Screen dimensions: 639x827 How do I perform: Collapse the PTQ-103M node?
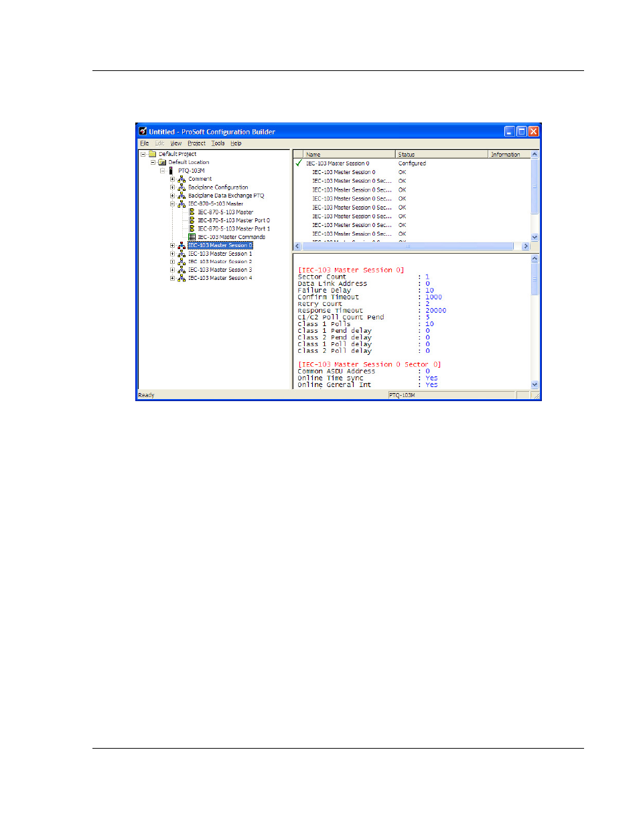tap(162, 171)
